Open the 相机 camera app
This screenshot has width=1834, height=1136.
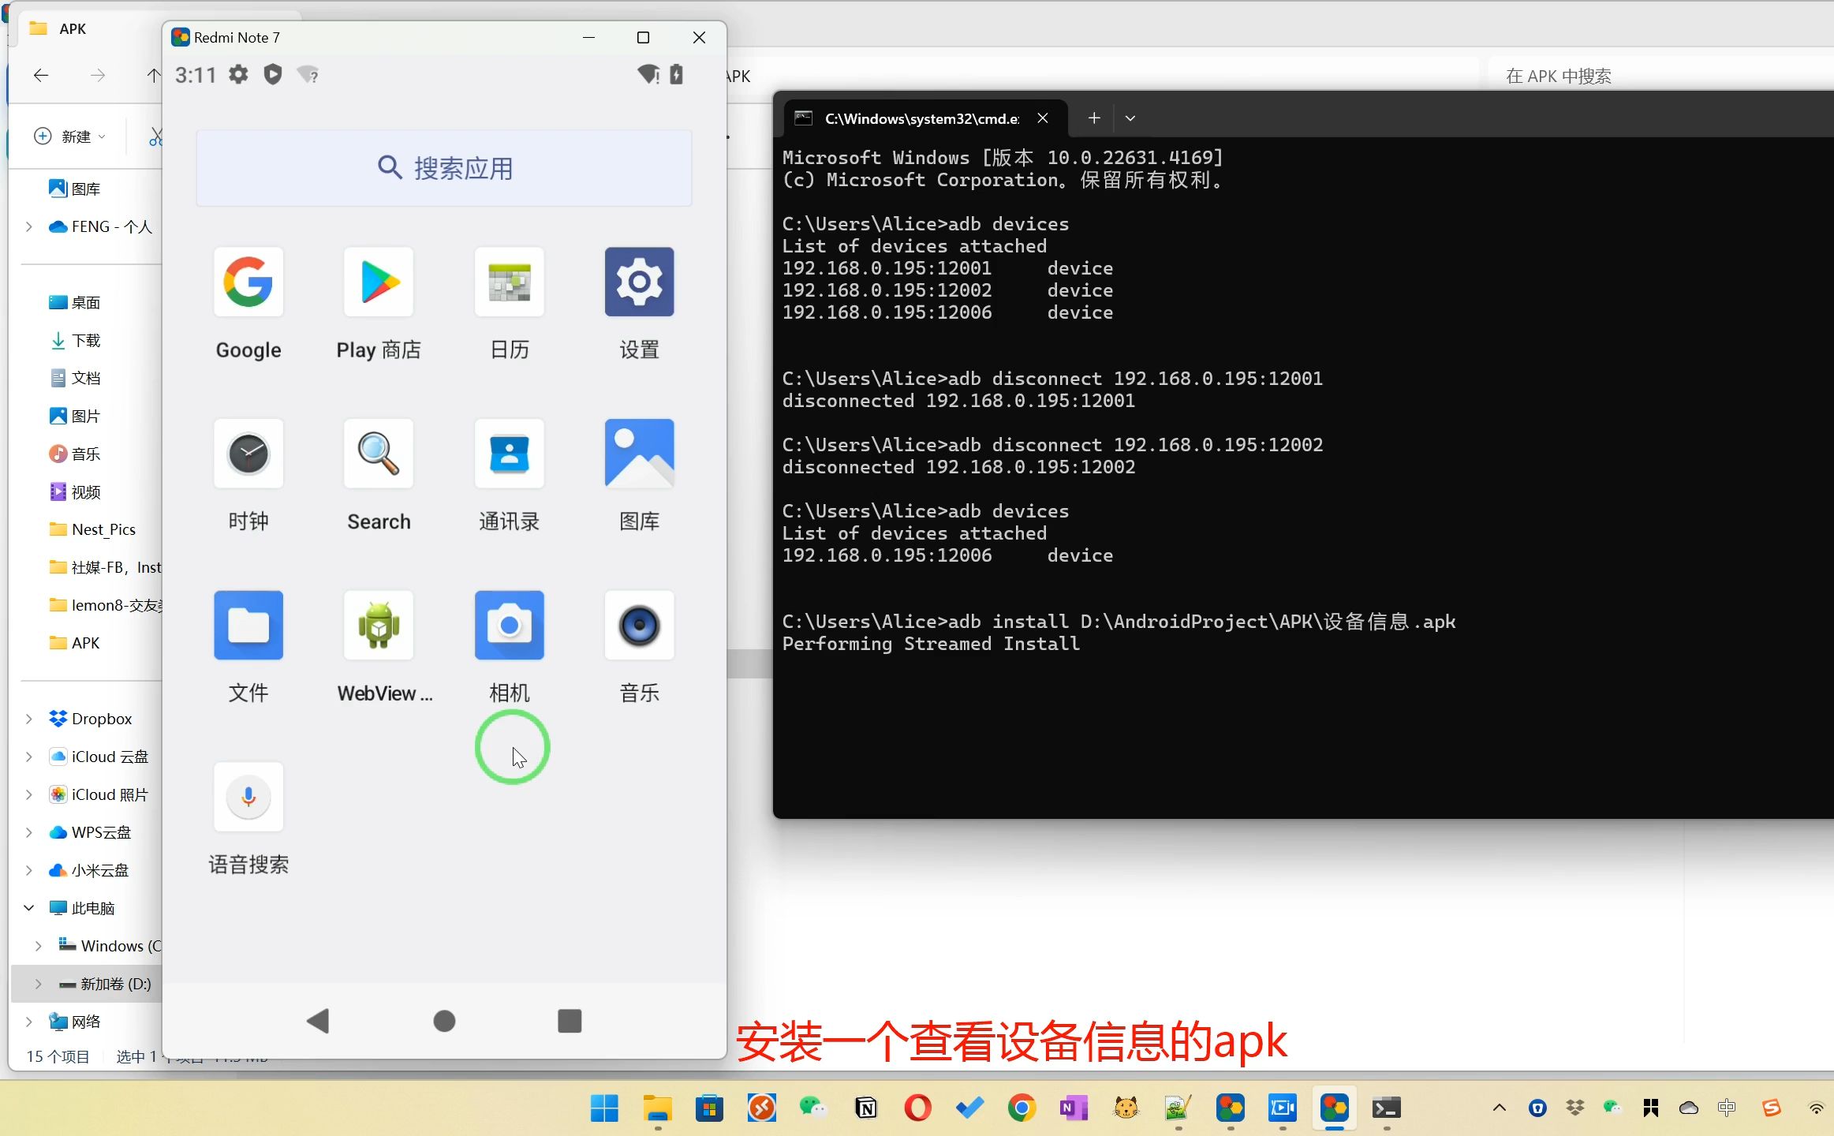pyautogui.click(x=510, y=625)
